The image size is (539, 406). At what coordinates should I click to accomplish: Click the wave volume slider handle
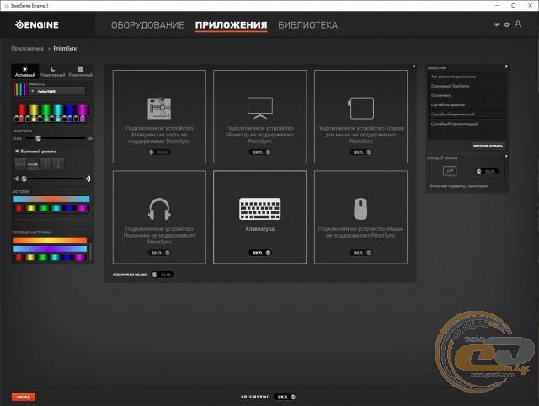point(24,179)
